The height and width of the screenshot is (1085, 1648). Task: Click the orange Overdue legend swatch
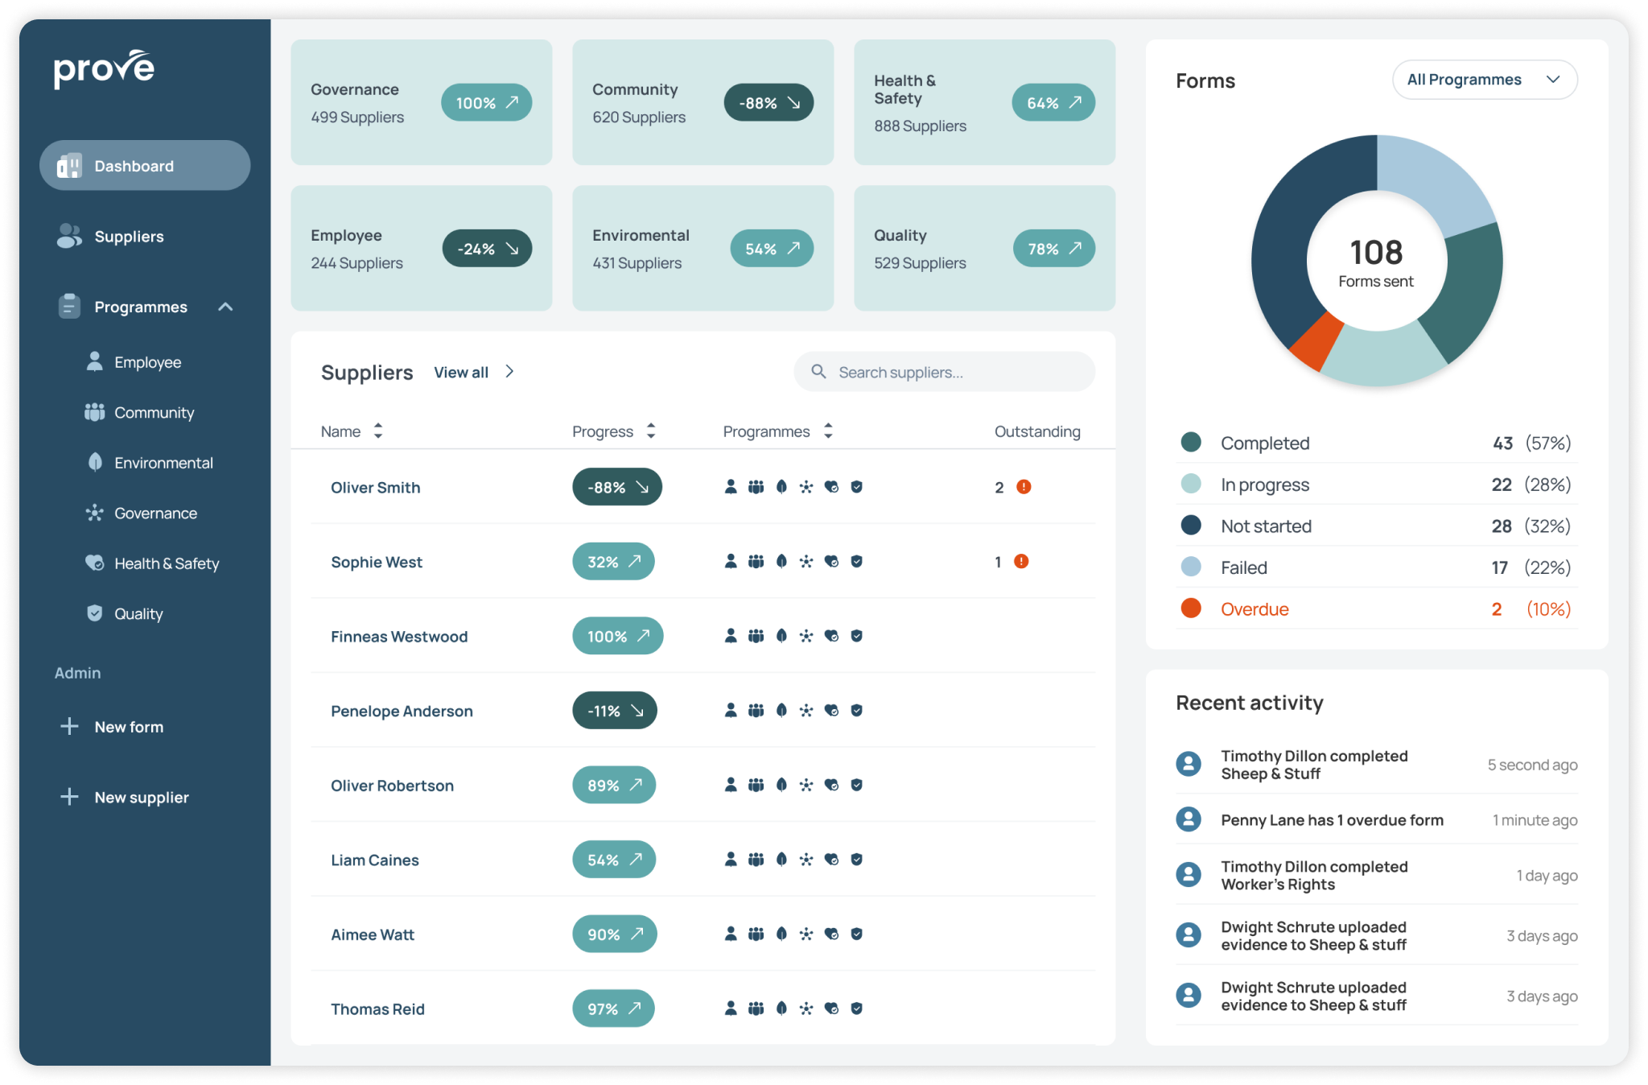pyautogui.click(x=1191, y=609)
